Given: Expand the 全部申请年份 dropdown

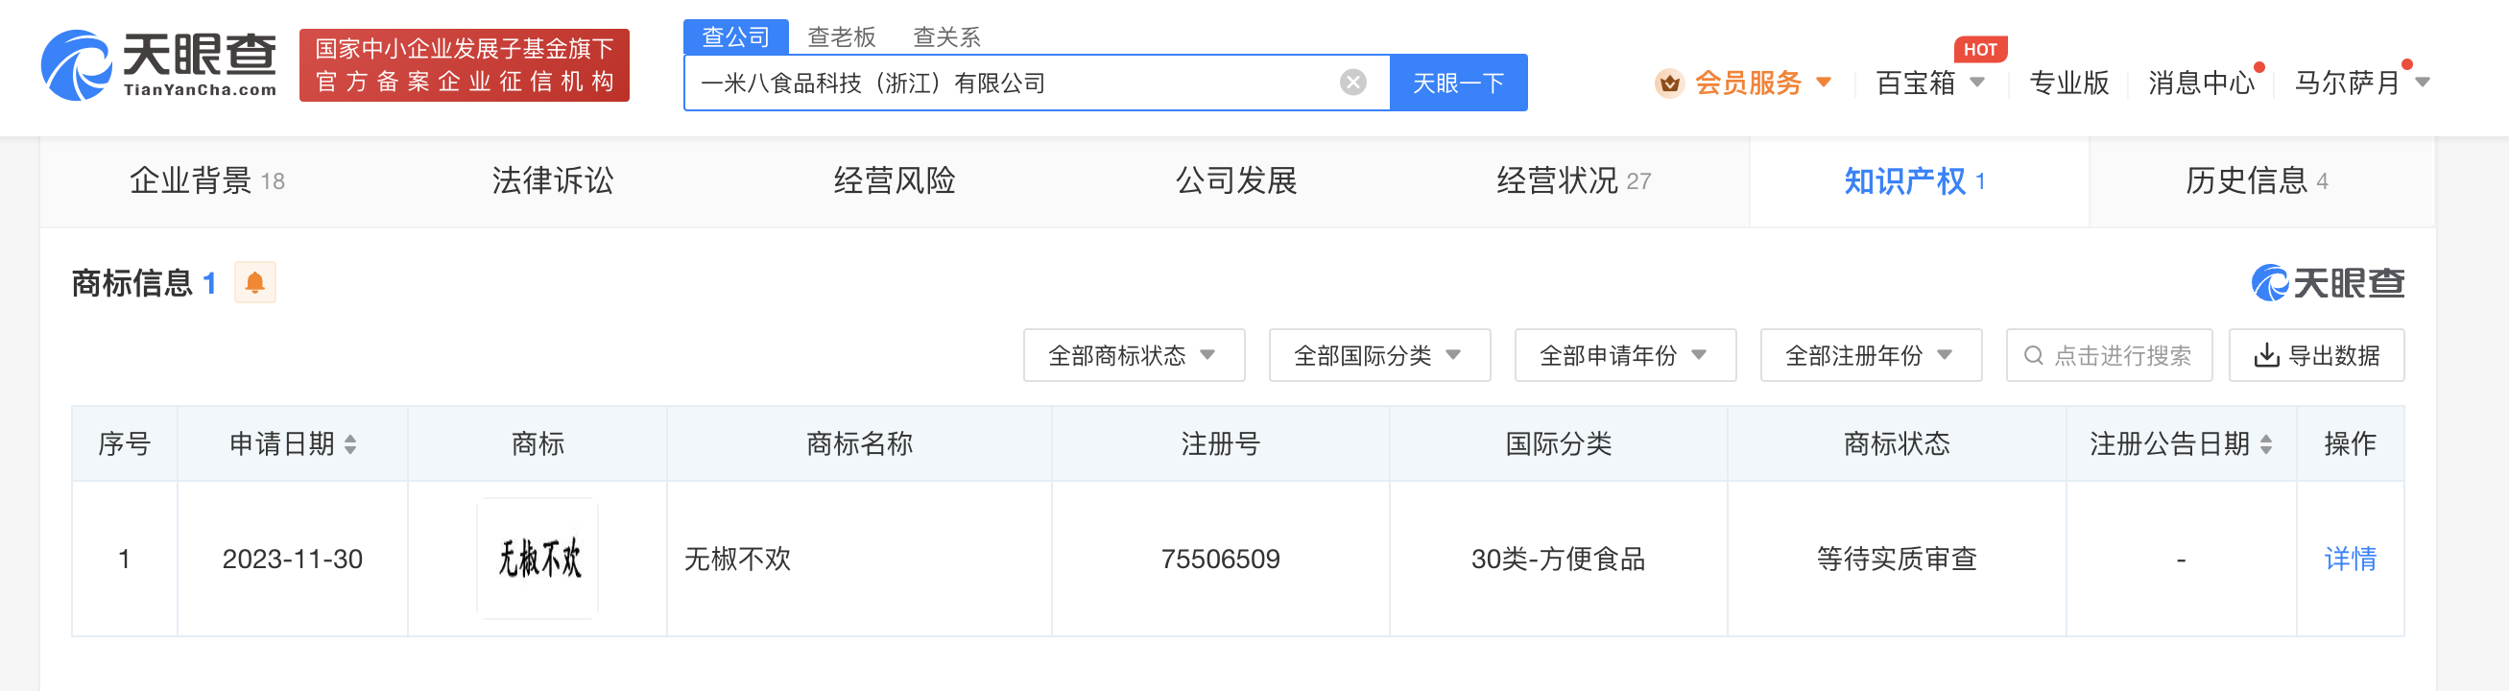Looking at the screenshot, I should (x=1625, y=355).
